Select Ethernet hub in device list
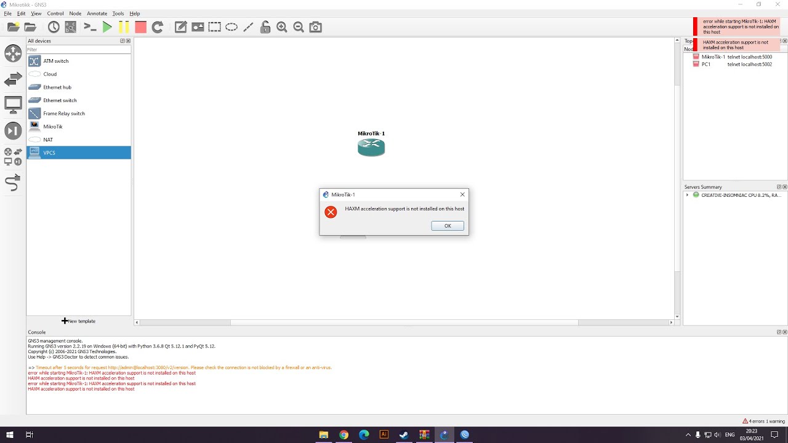 coord(79,87)
